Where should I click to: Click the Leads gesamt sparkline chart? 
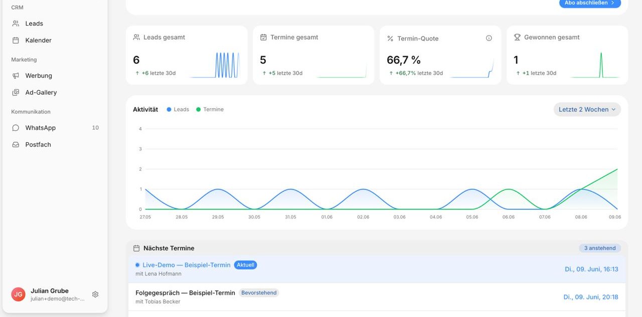[215, 65]
